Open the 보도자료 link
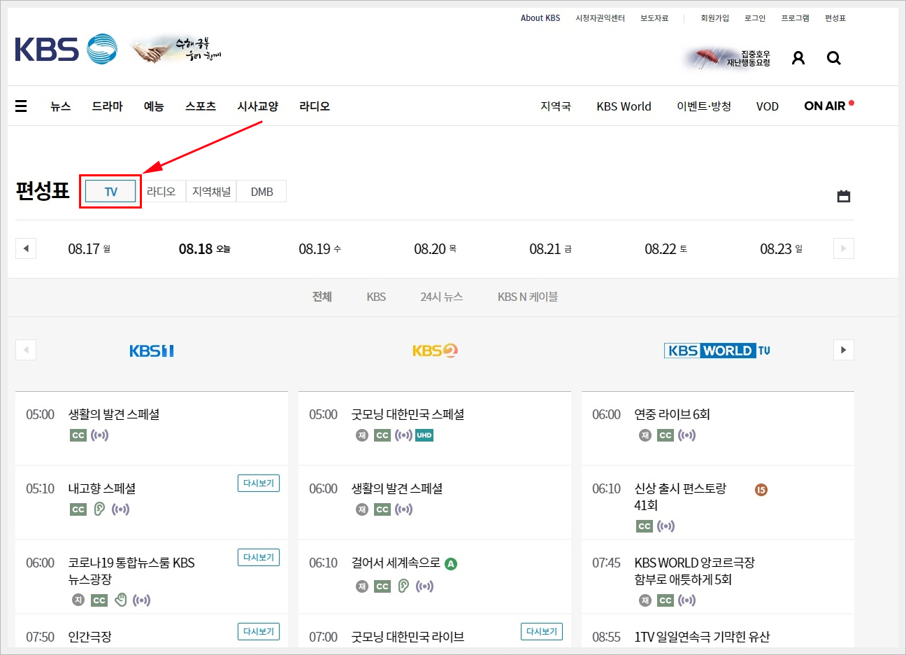This screenshot has width=906, height=655. click(654, 18)
